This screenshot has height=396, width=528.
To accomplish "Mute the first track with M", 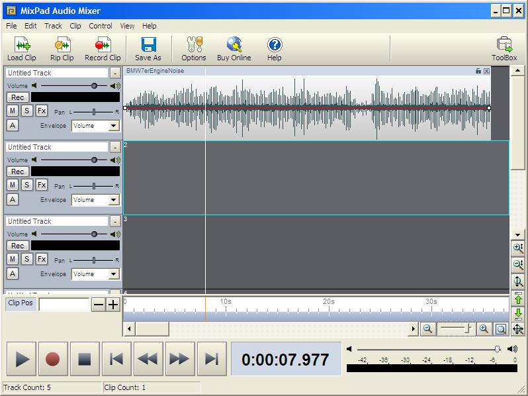I will (13, 111).
